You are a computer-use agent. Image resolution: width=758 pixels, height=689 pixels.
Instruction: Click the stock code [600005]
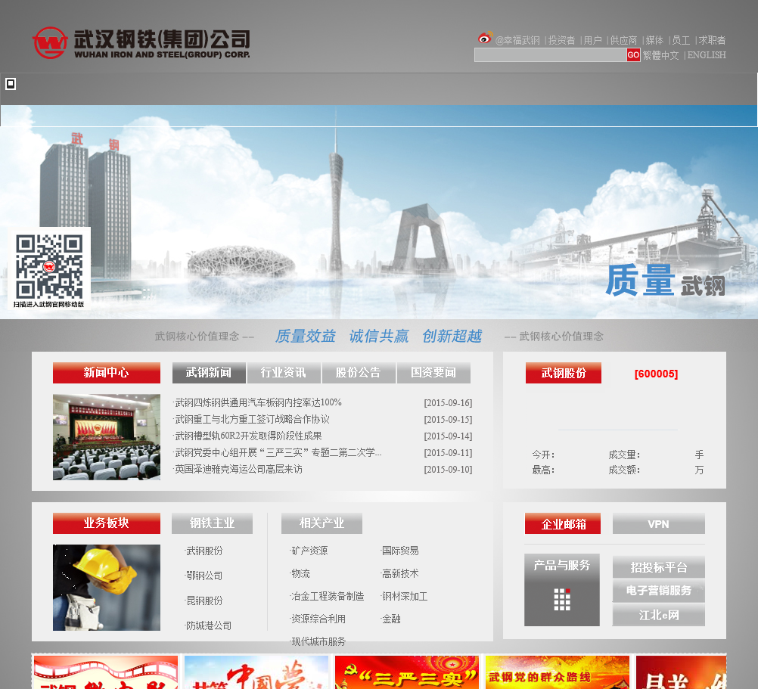(x=656, y=374)
